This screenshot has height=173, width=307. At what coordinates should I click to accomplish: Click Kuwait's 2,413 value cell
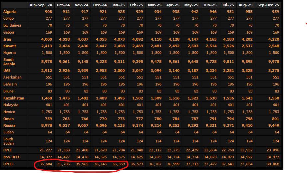click(x=47, y=46)
